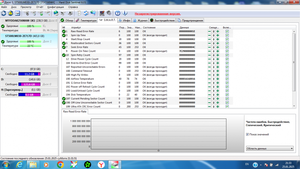The width and height of the screenshot is (300, 169).
Task: Open the Справка menu
Action: pos(73,7)
